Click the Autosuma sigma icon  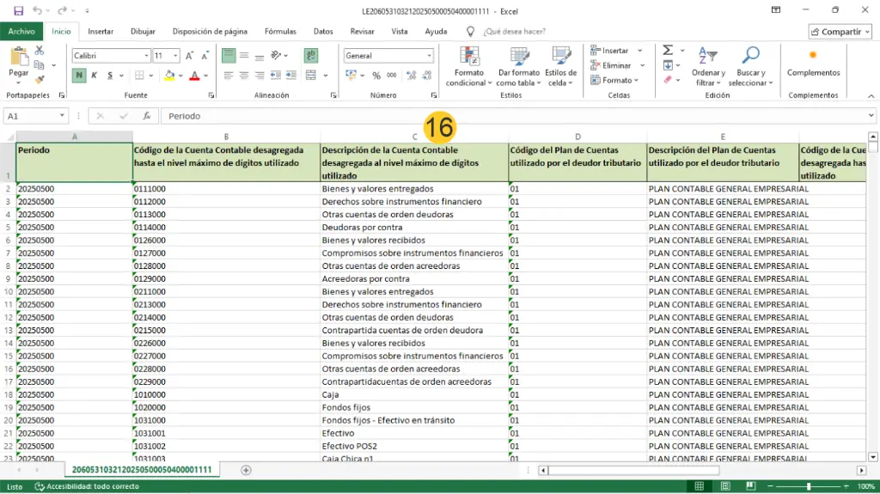(668, 51)
